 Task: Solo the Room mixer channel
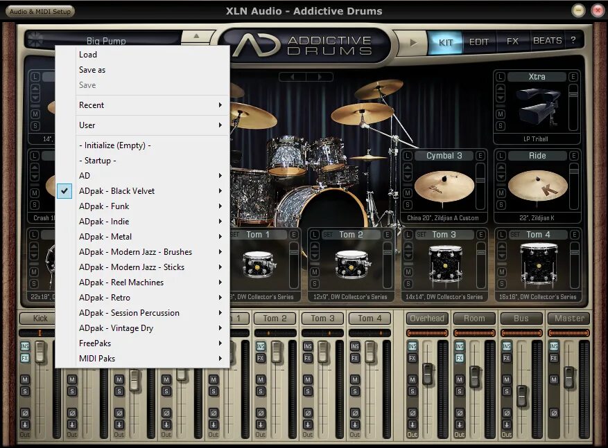coord(460,391)
